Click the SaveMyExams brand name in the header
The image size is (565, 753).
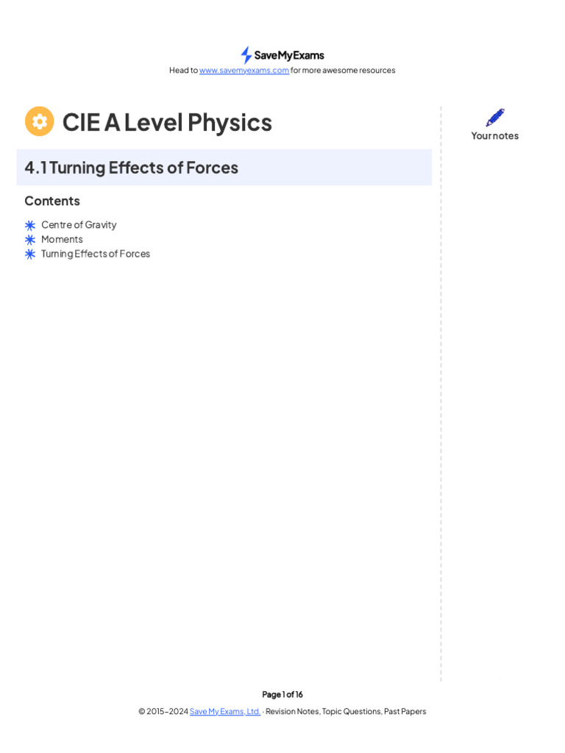(289, 55)
